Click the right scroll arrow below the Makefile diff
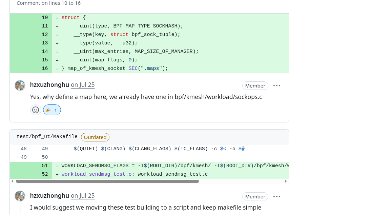Viewport: 391px width, 214px height. click(286, 181)
